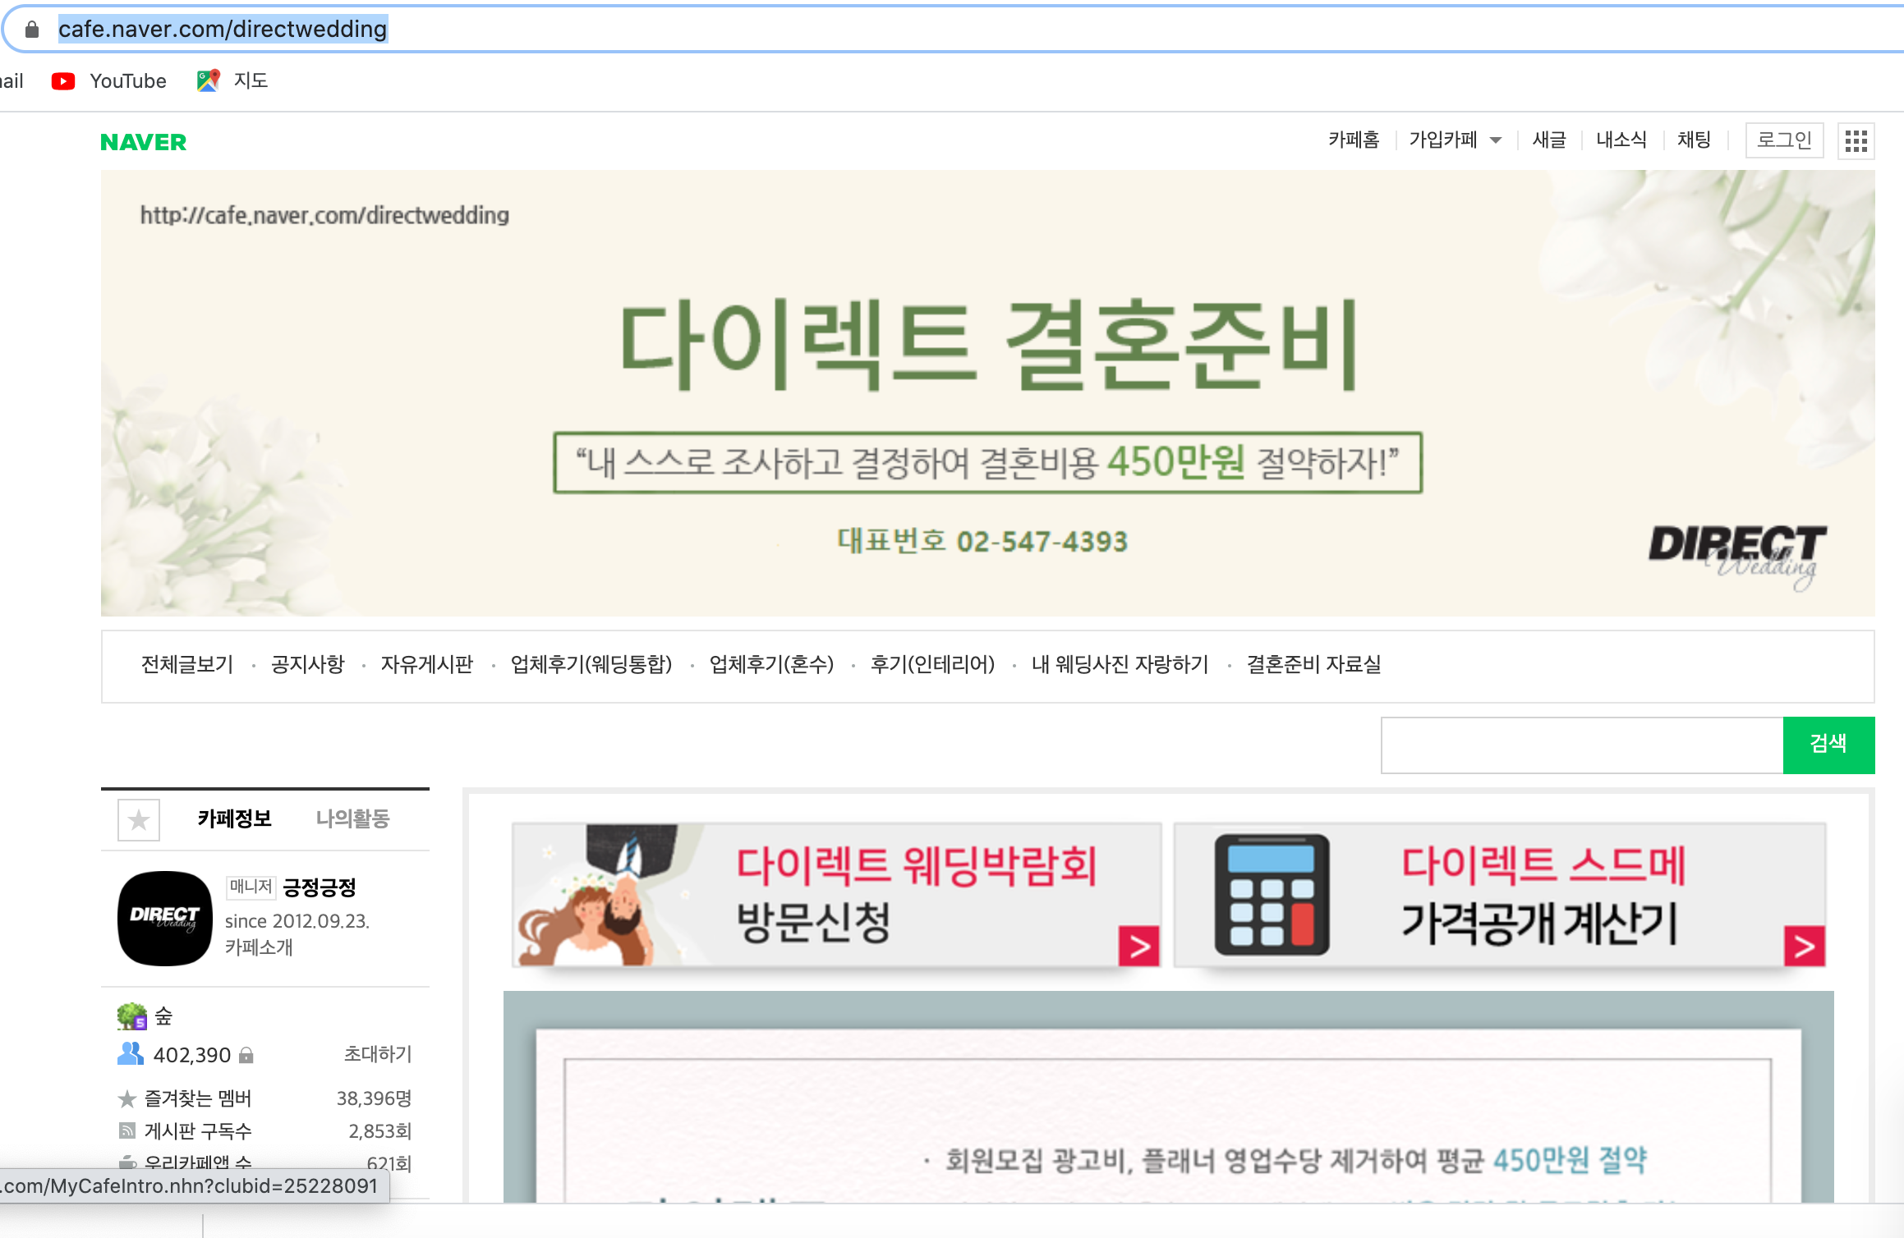Viewport: 1904px width, 1238px height.
Task: Click the red arrow on 웨딩박람회 banner
Action: (1138, 947)
